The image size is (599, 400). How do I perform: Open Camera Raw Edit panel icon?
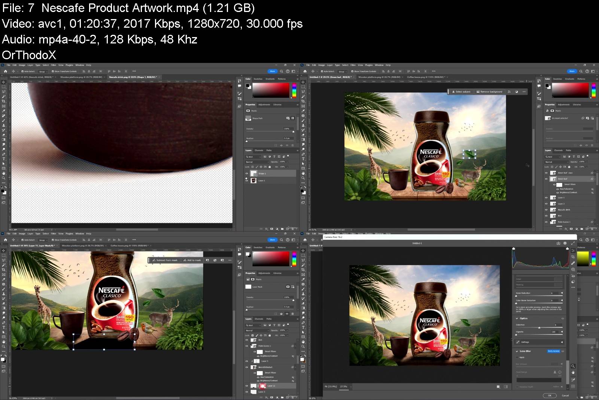pos(573,251)
